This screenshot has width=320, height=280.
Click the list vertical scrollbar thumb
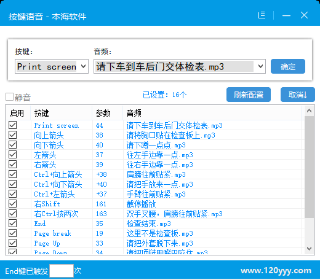[x=309, y=167]
